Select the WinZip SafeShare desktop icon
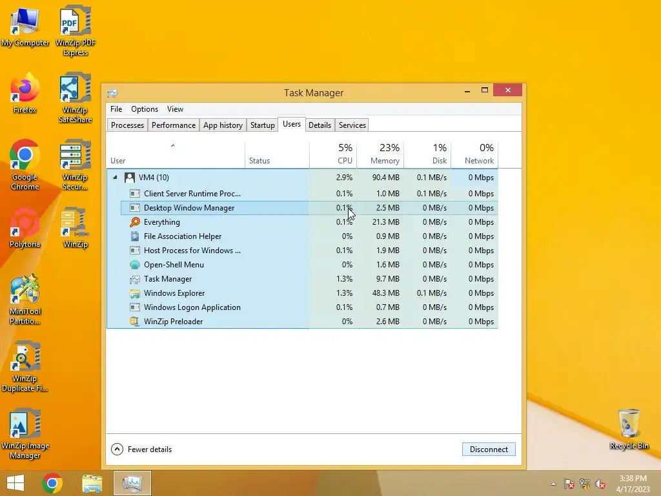661x496 pixels. click(x=76, y=98)
